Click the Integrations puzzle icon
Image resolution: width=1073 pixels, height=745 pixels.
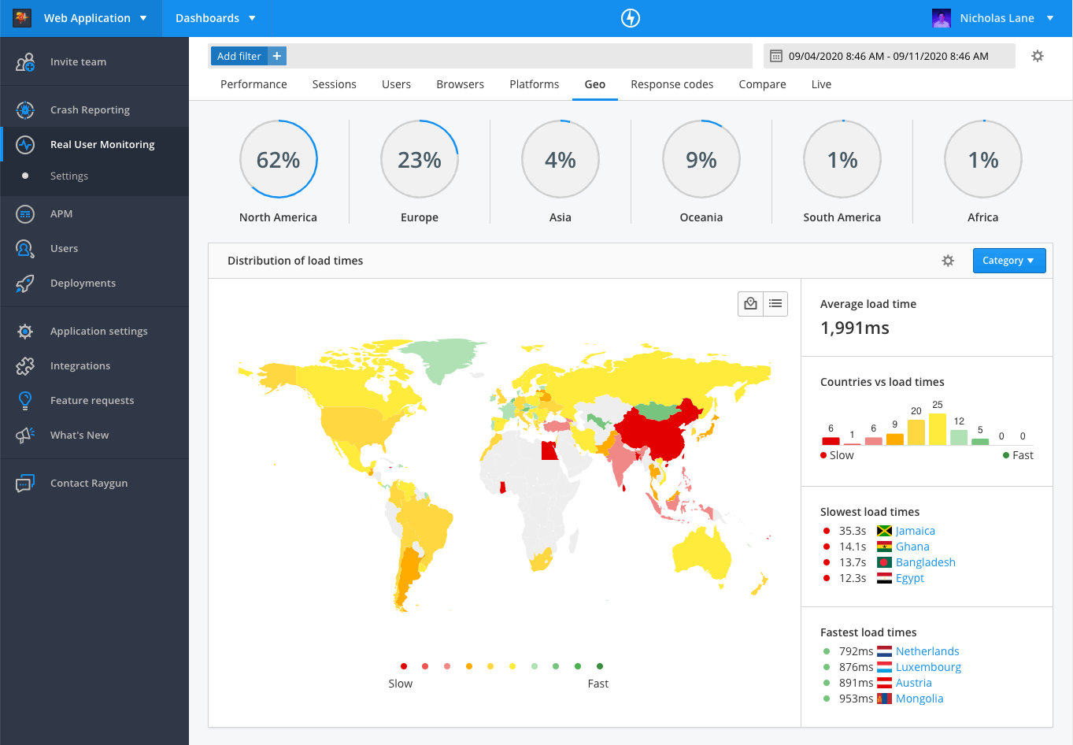click(x=25, y=366)
